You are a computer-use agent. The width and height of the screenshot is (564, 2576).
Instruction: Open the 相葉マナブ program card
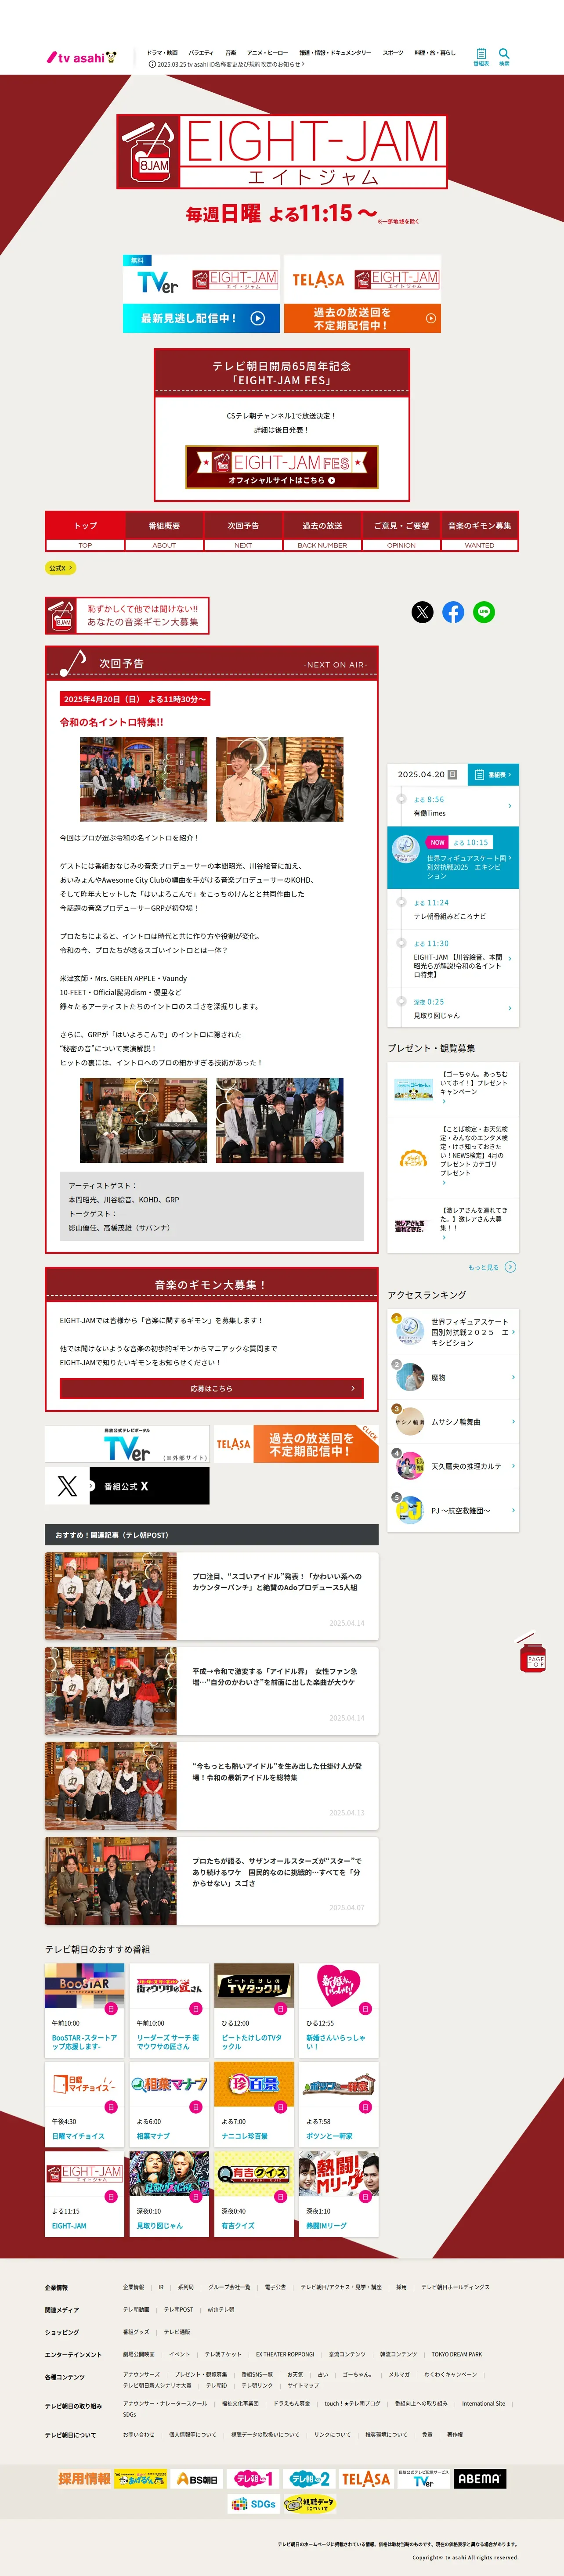[169, 2103]
